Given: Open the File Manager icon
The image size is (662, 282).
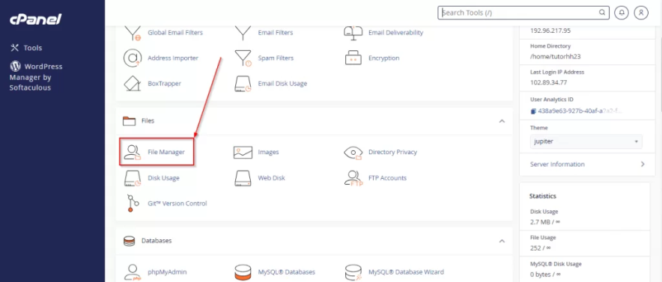Looking at the screenshot, I should point(132,152).
